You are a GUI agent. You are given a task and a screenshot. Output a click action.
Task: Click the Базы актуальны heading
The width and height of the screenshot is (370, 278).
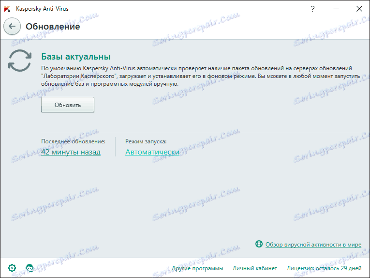(x=76, y=57)
